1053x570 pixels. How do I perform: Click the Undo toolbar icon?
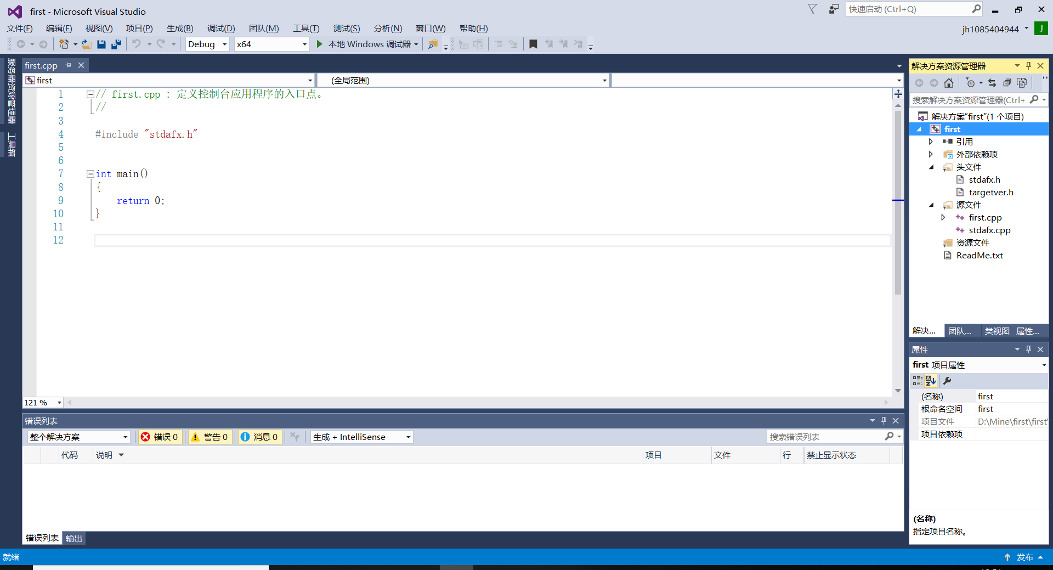(137, 44)
